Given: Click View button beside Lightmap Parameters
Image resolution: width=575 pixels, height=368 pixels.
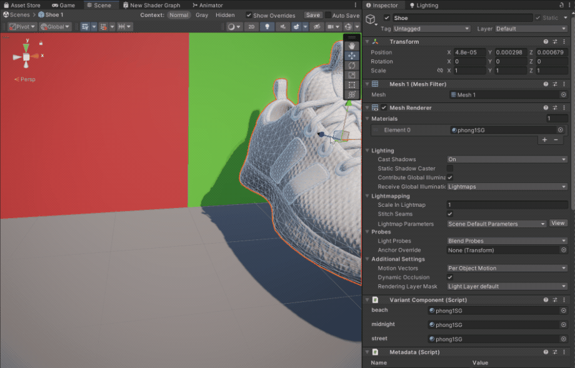Looking at the screenshot, I should [557, 223].
